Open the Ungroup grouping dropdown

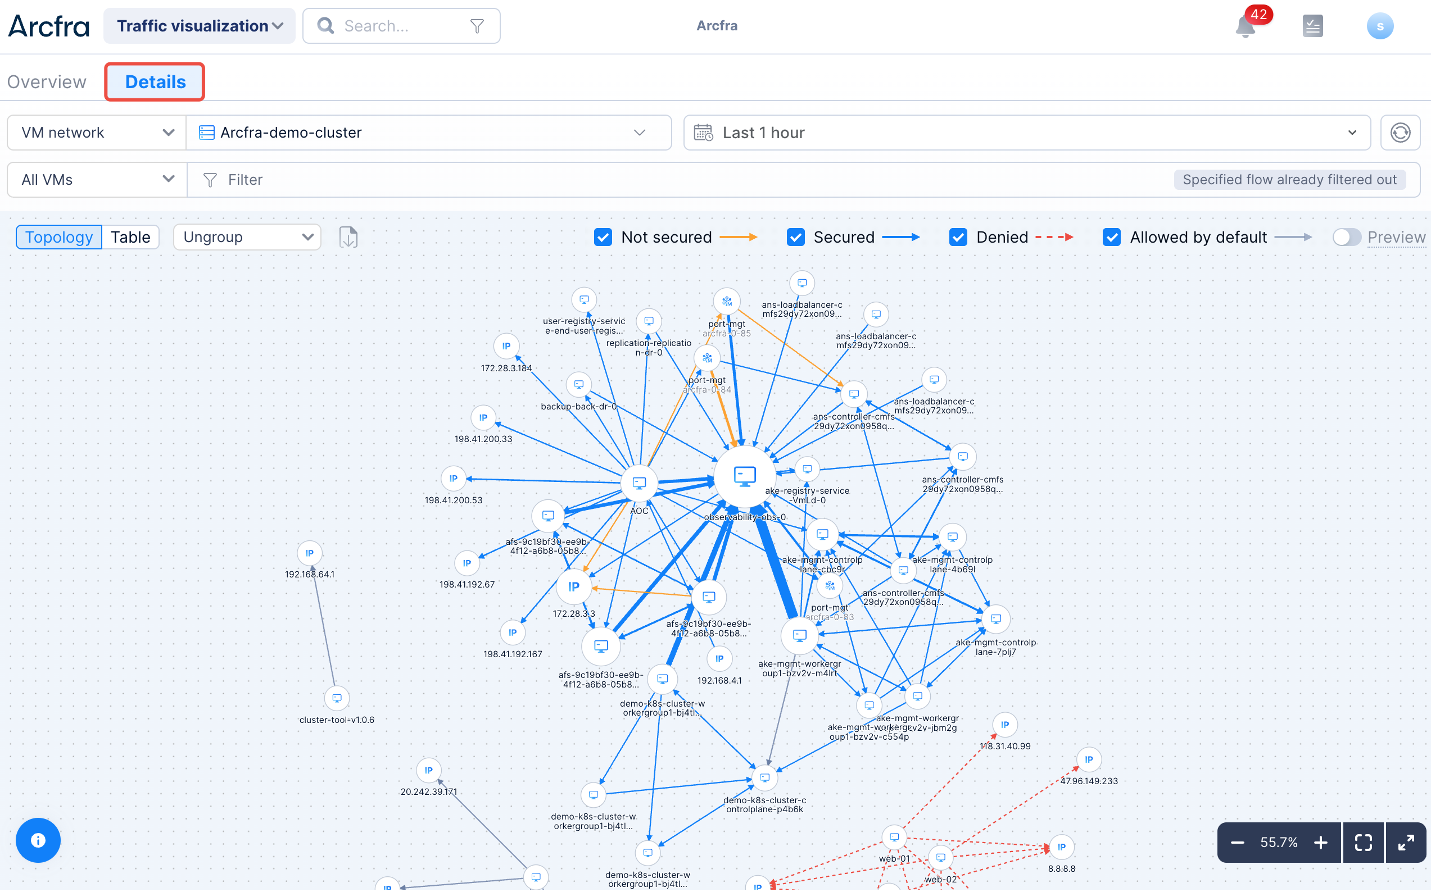pyautogui.click(x=247, y=237)
